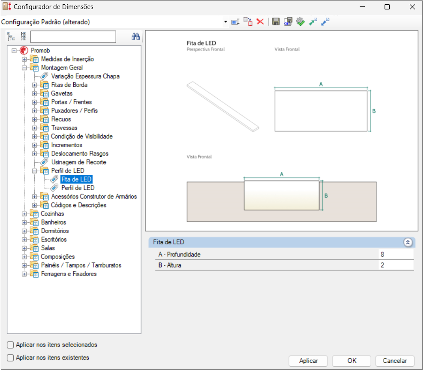
Task: Check 'Aplicar nos itens existentes' option
Action: pos(11,358)
